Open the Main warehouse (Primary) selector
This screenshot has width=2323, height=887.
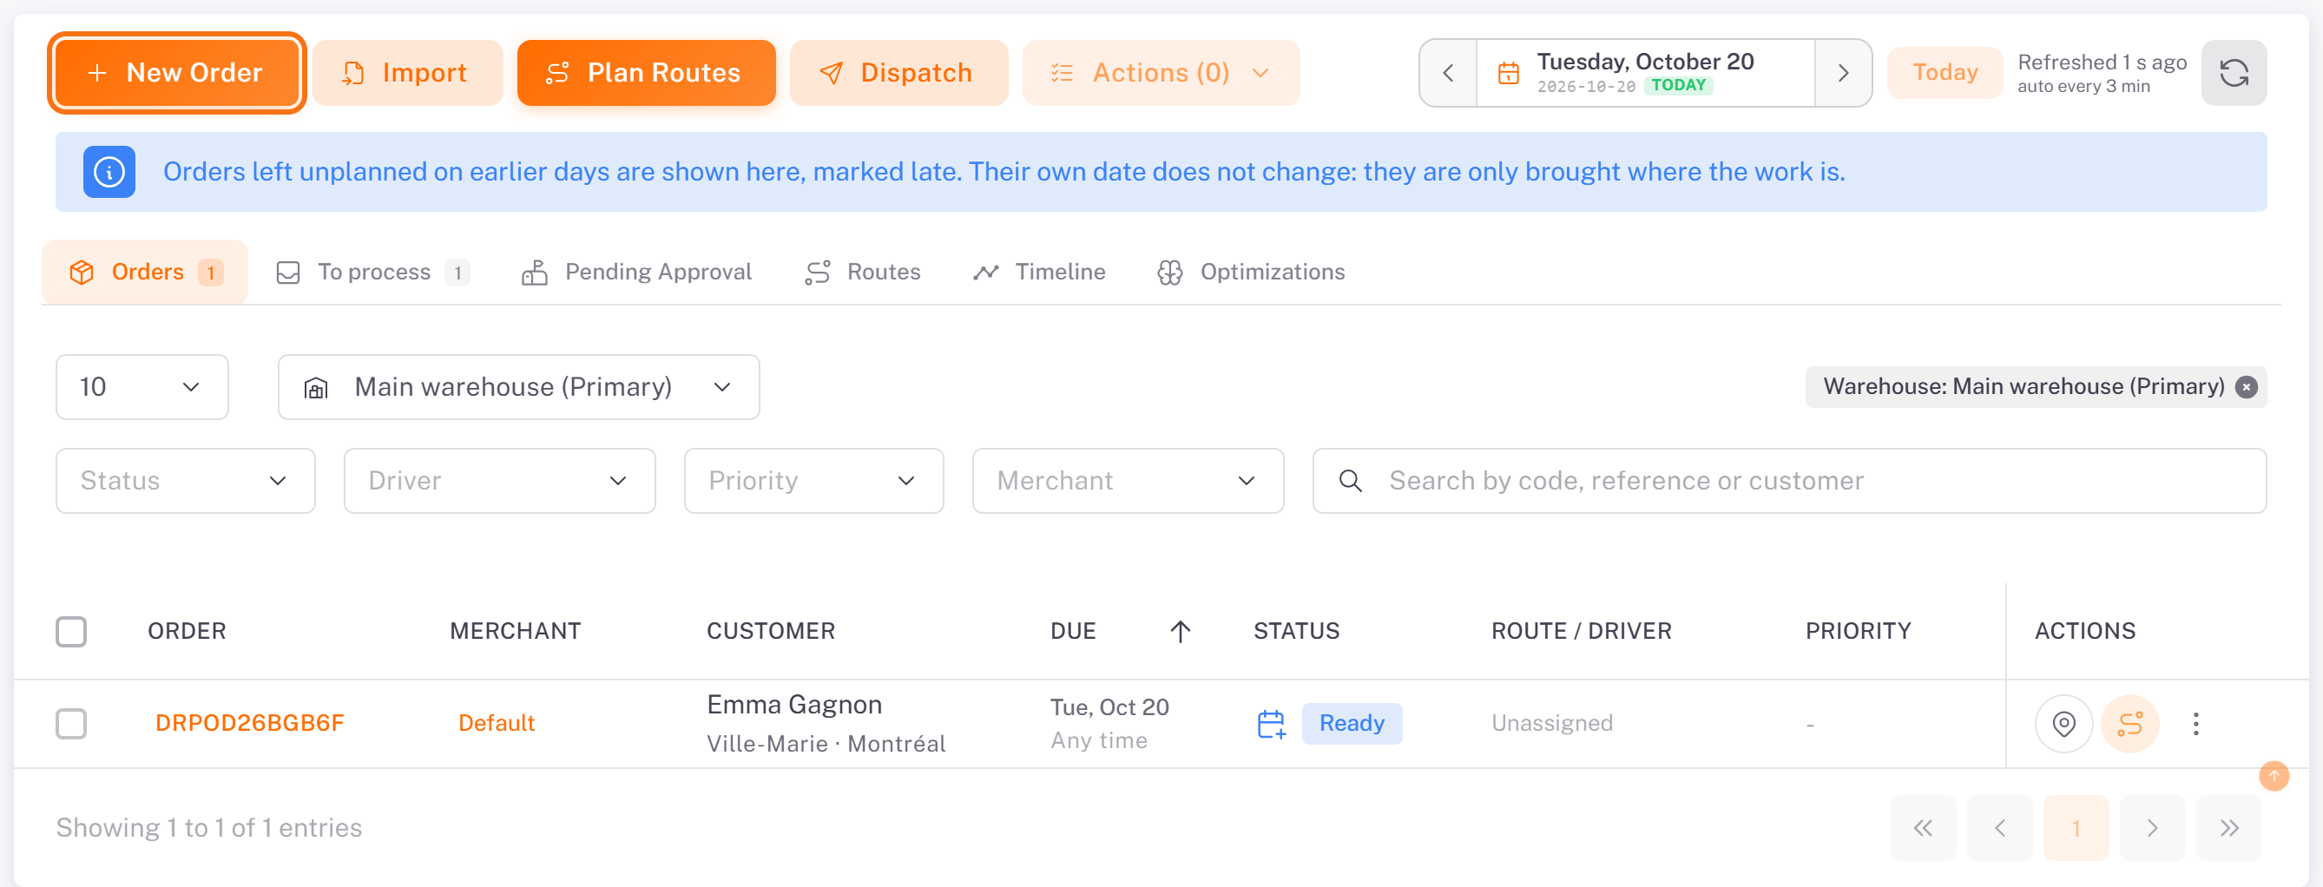tap(518, 387)
